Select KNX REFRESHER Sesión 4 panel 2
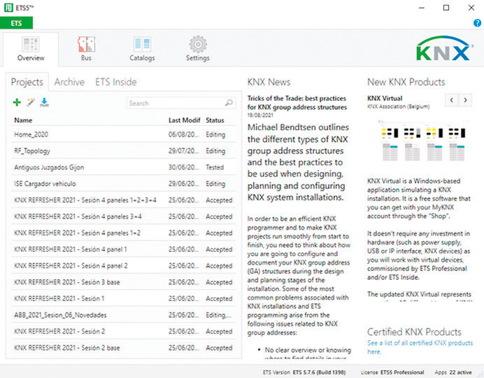The width and height of the screenshot is (484, 378). click(x=124, y=265)
